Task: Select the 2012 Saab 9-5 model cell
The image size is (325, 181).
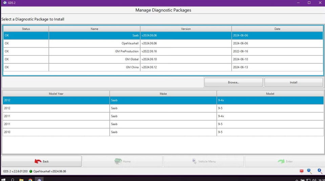Action: coord(270,108)
